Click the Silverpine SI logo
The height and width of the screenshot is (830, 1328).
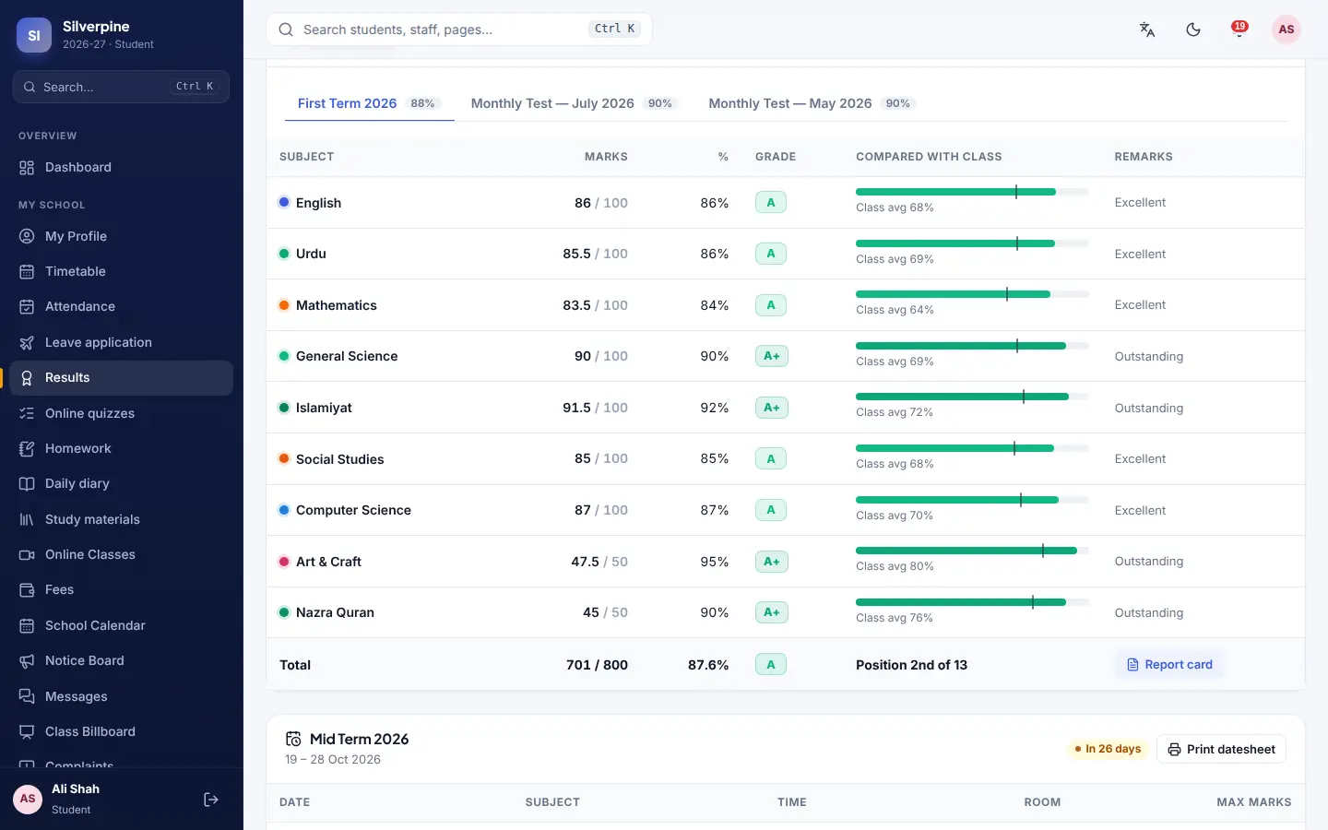point(34,35)
